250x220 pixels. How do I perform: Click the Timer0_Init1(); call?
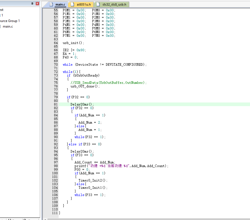coord(93,188)
